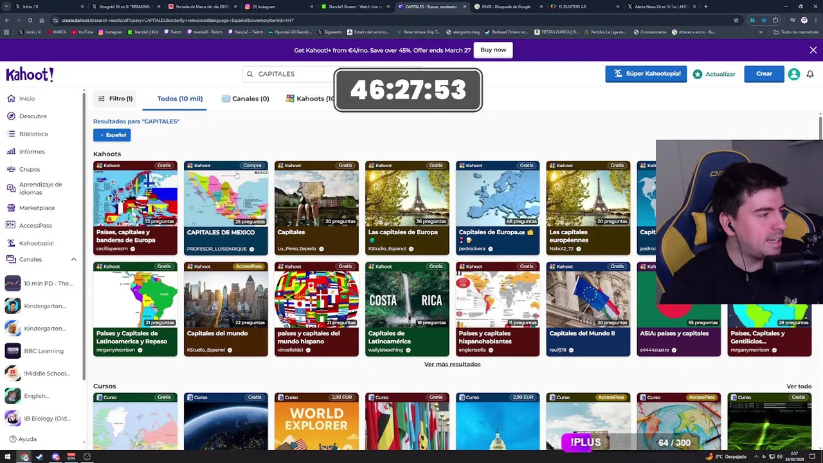Image resolution: width=823 pixels, height=463 pixels.
Task: Open Países y capitales hispanohablantes kahoot
Action: (498, 309)
